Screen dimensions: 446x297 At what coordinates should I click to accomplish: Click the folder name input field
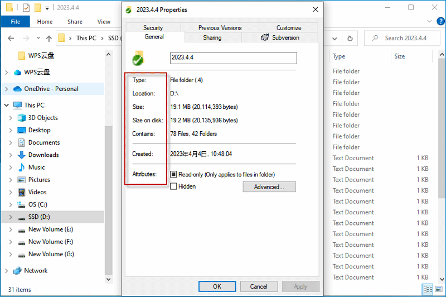233,58
